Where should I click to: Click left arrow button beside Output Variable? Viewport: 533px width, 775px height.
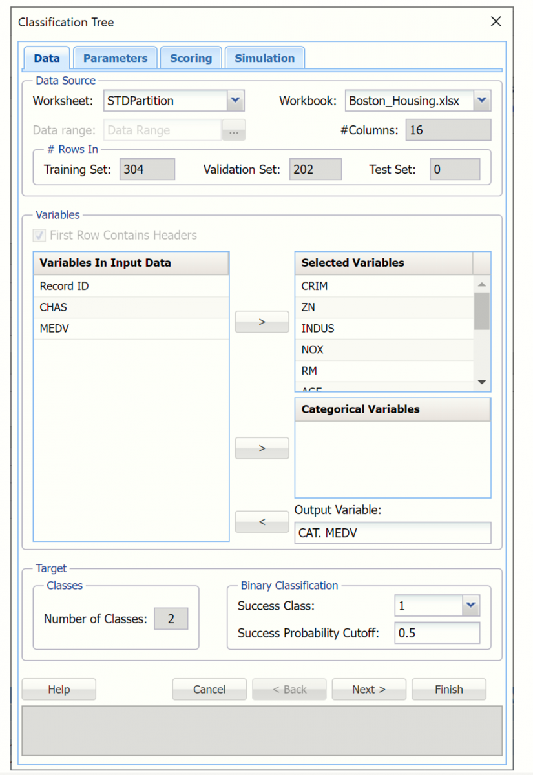(x=262, y=522)
